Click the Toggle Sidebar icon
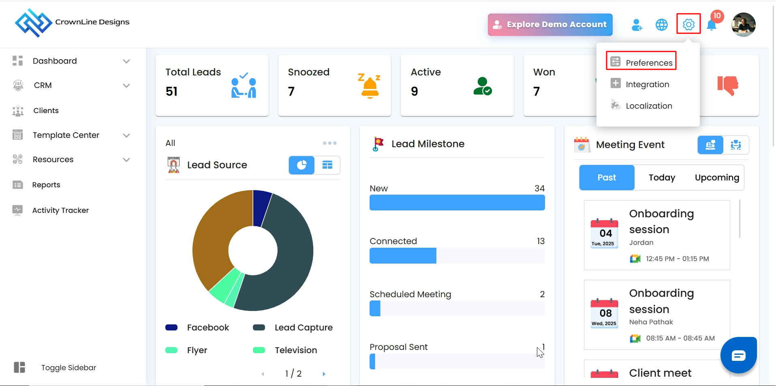This screenshot has height=386, width=776. [x=19, y=367]
